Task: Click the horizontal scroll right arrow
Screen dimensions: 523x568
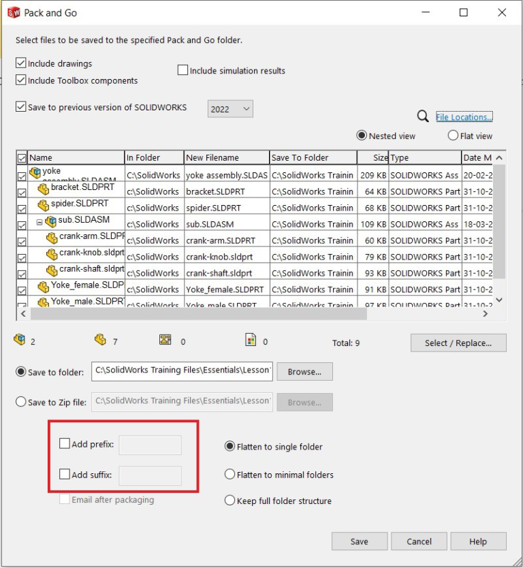Action: (x=486, y=314)
